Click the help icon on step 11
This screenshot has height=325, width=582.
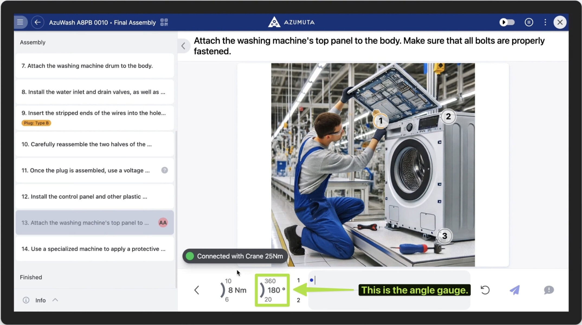165,170
